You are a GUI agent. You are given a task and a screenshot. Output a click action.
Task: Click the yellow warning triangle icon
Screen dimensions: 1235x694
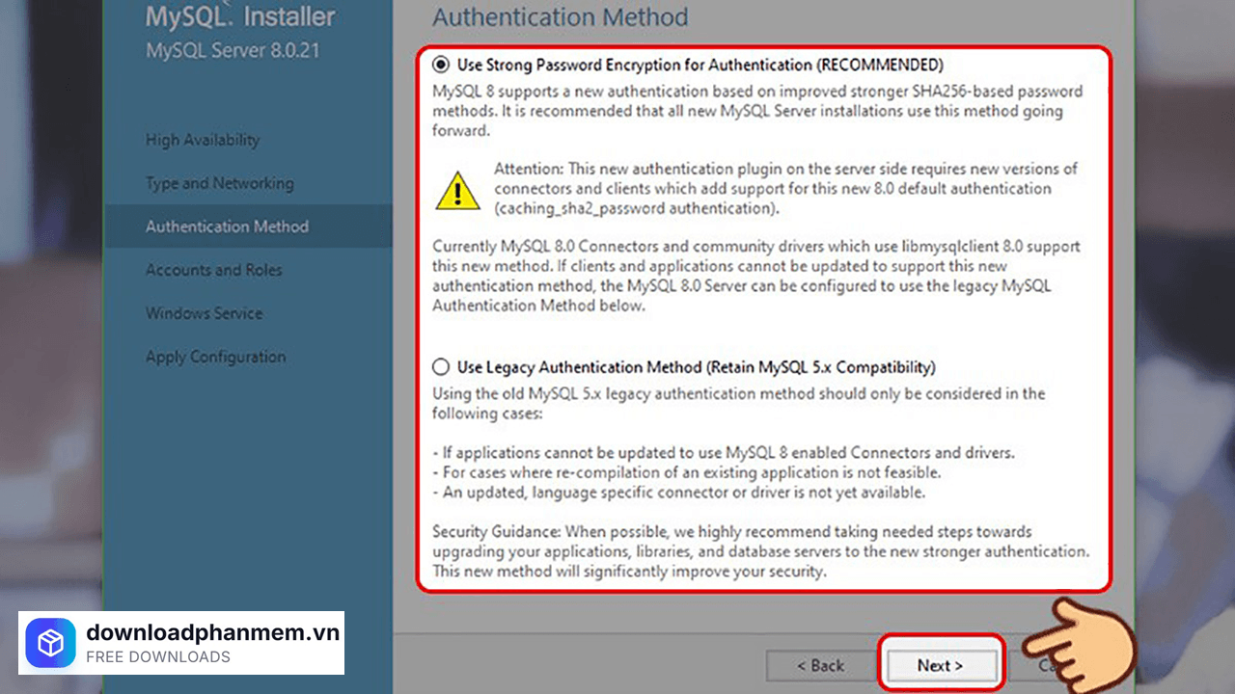[x=457, y=190]
